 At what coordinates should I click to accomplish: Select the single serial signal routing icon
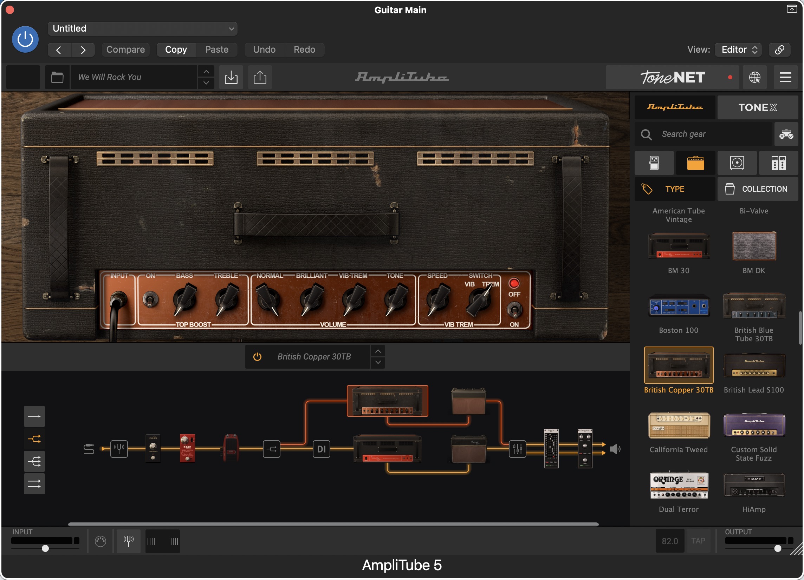34,416
